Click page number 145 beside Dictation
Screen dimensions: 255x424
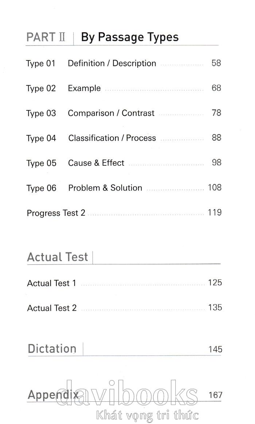coord(215,349)
